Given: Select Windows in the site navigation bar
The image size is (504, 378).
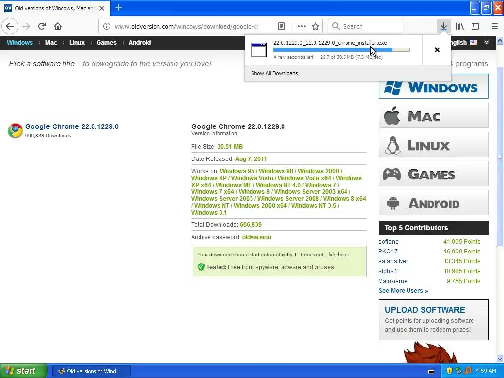Looking at the screenshot, I should 20,43.
